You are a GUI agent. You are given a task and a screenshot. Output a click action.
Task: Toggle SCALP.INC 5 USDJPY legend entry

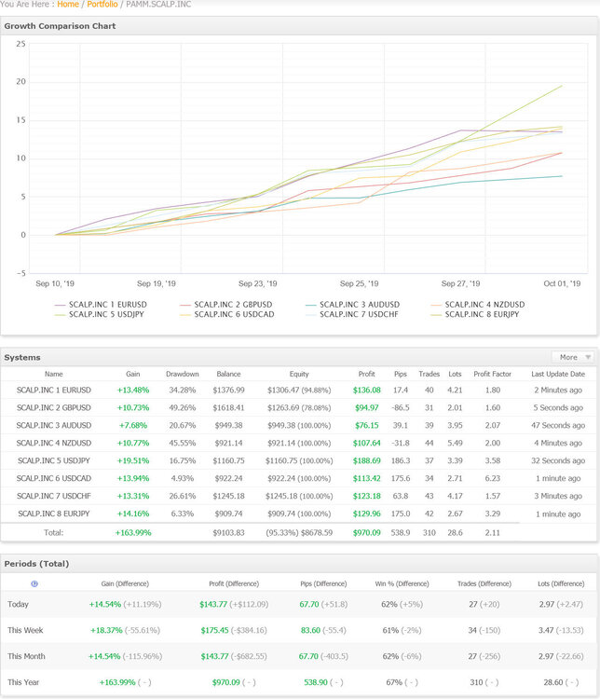click(99, 314)
